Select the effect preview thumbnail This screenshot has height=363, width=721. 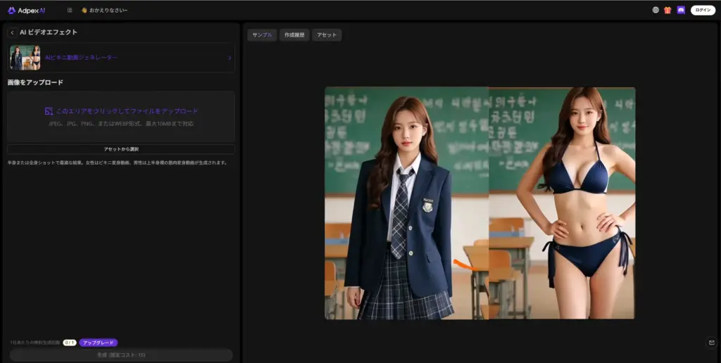tap(25, 58)
